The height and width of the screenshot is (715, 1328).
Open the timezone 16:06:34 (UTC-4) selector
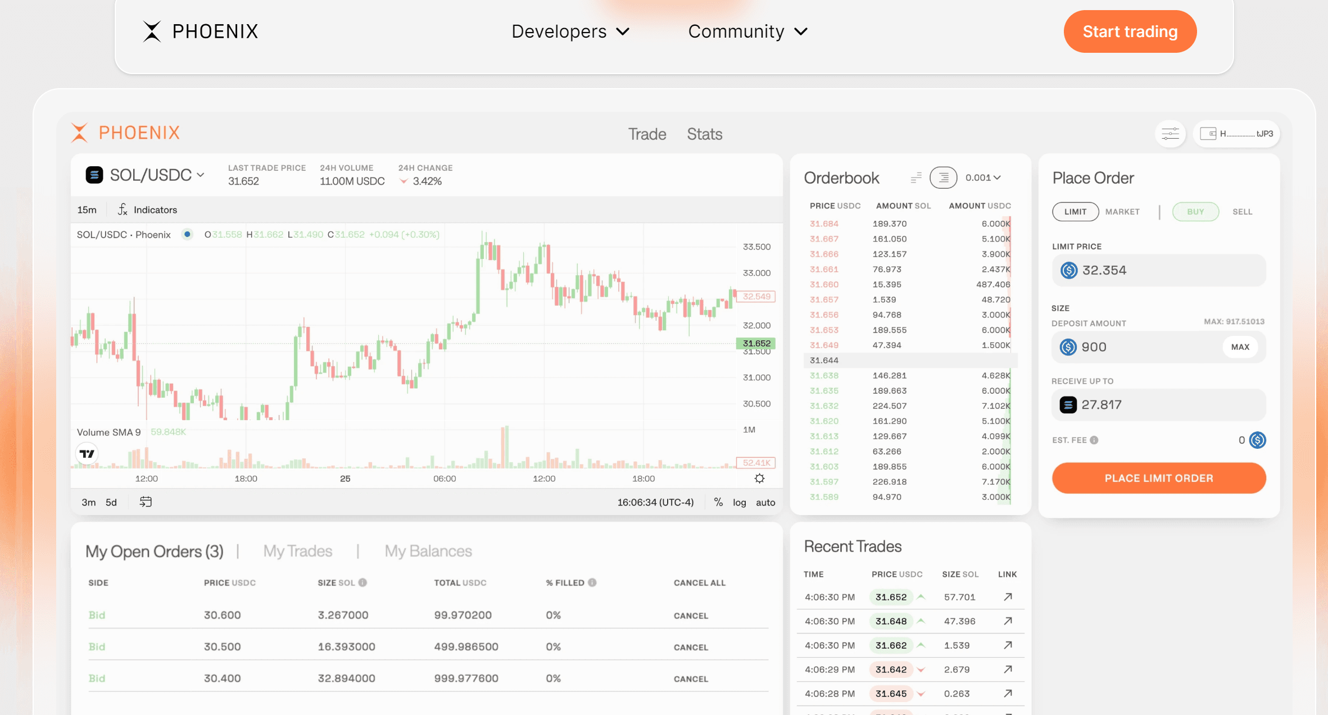click(655, 502)
